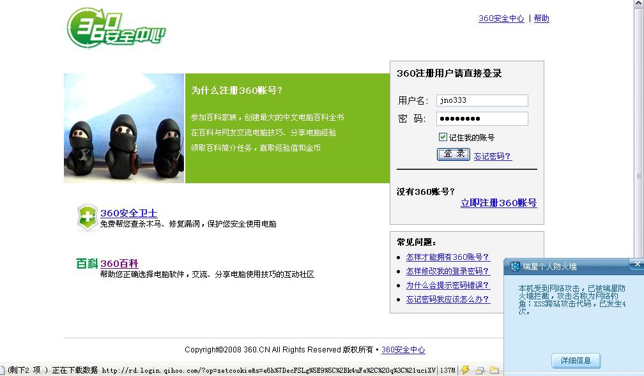This screenshot has width=644, height=376.
Task: Click the vertical scrollbar up arrow
Action: pos(639,4)
